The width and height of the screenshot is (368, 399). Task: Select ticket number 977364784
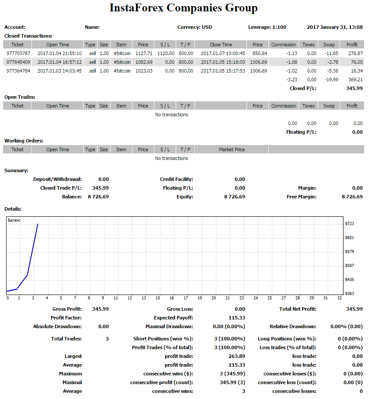point(18,71)
